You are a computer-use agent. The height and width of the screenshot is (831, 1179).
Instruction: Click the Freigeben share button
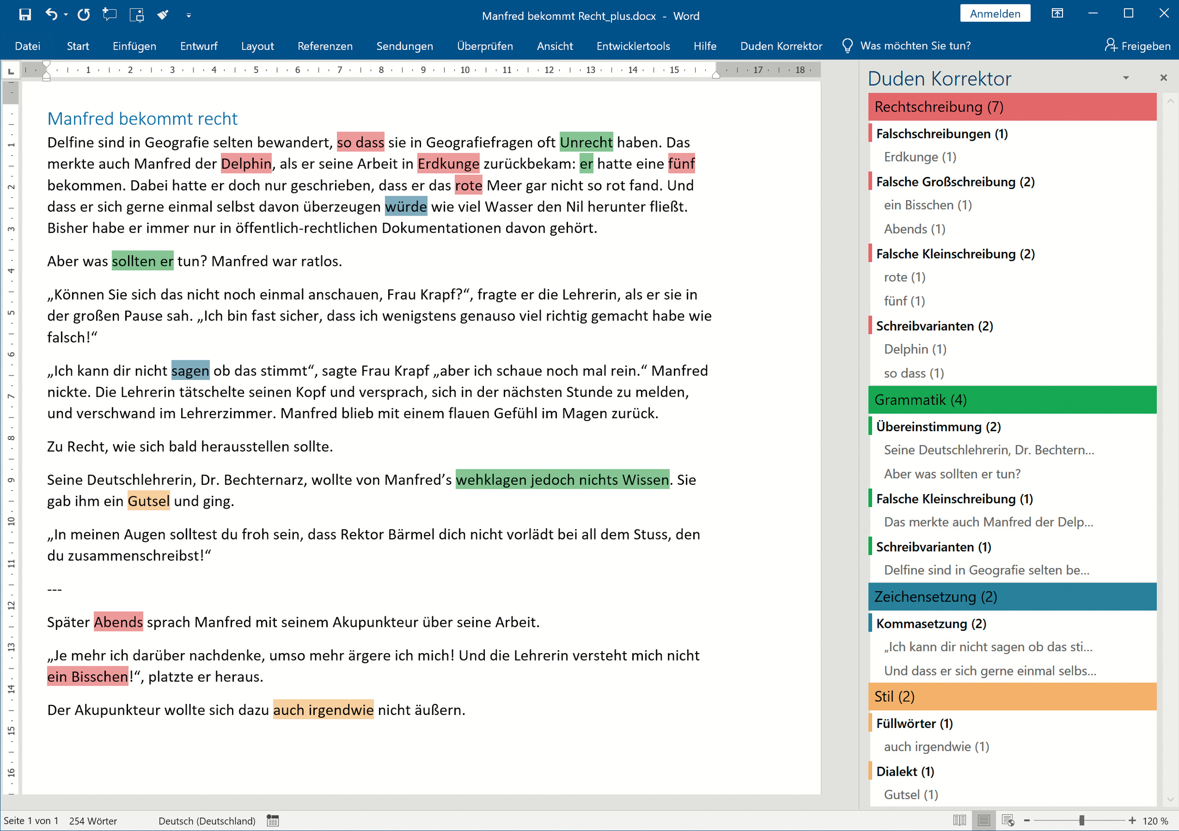pyautogui.click(x=1137, y=46)
